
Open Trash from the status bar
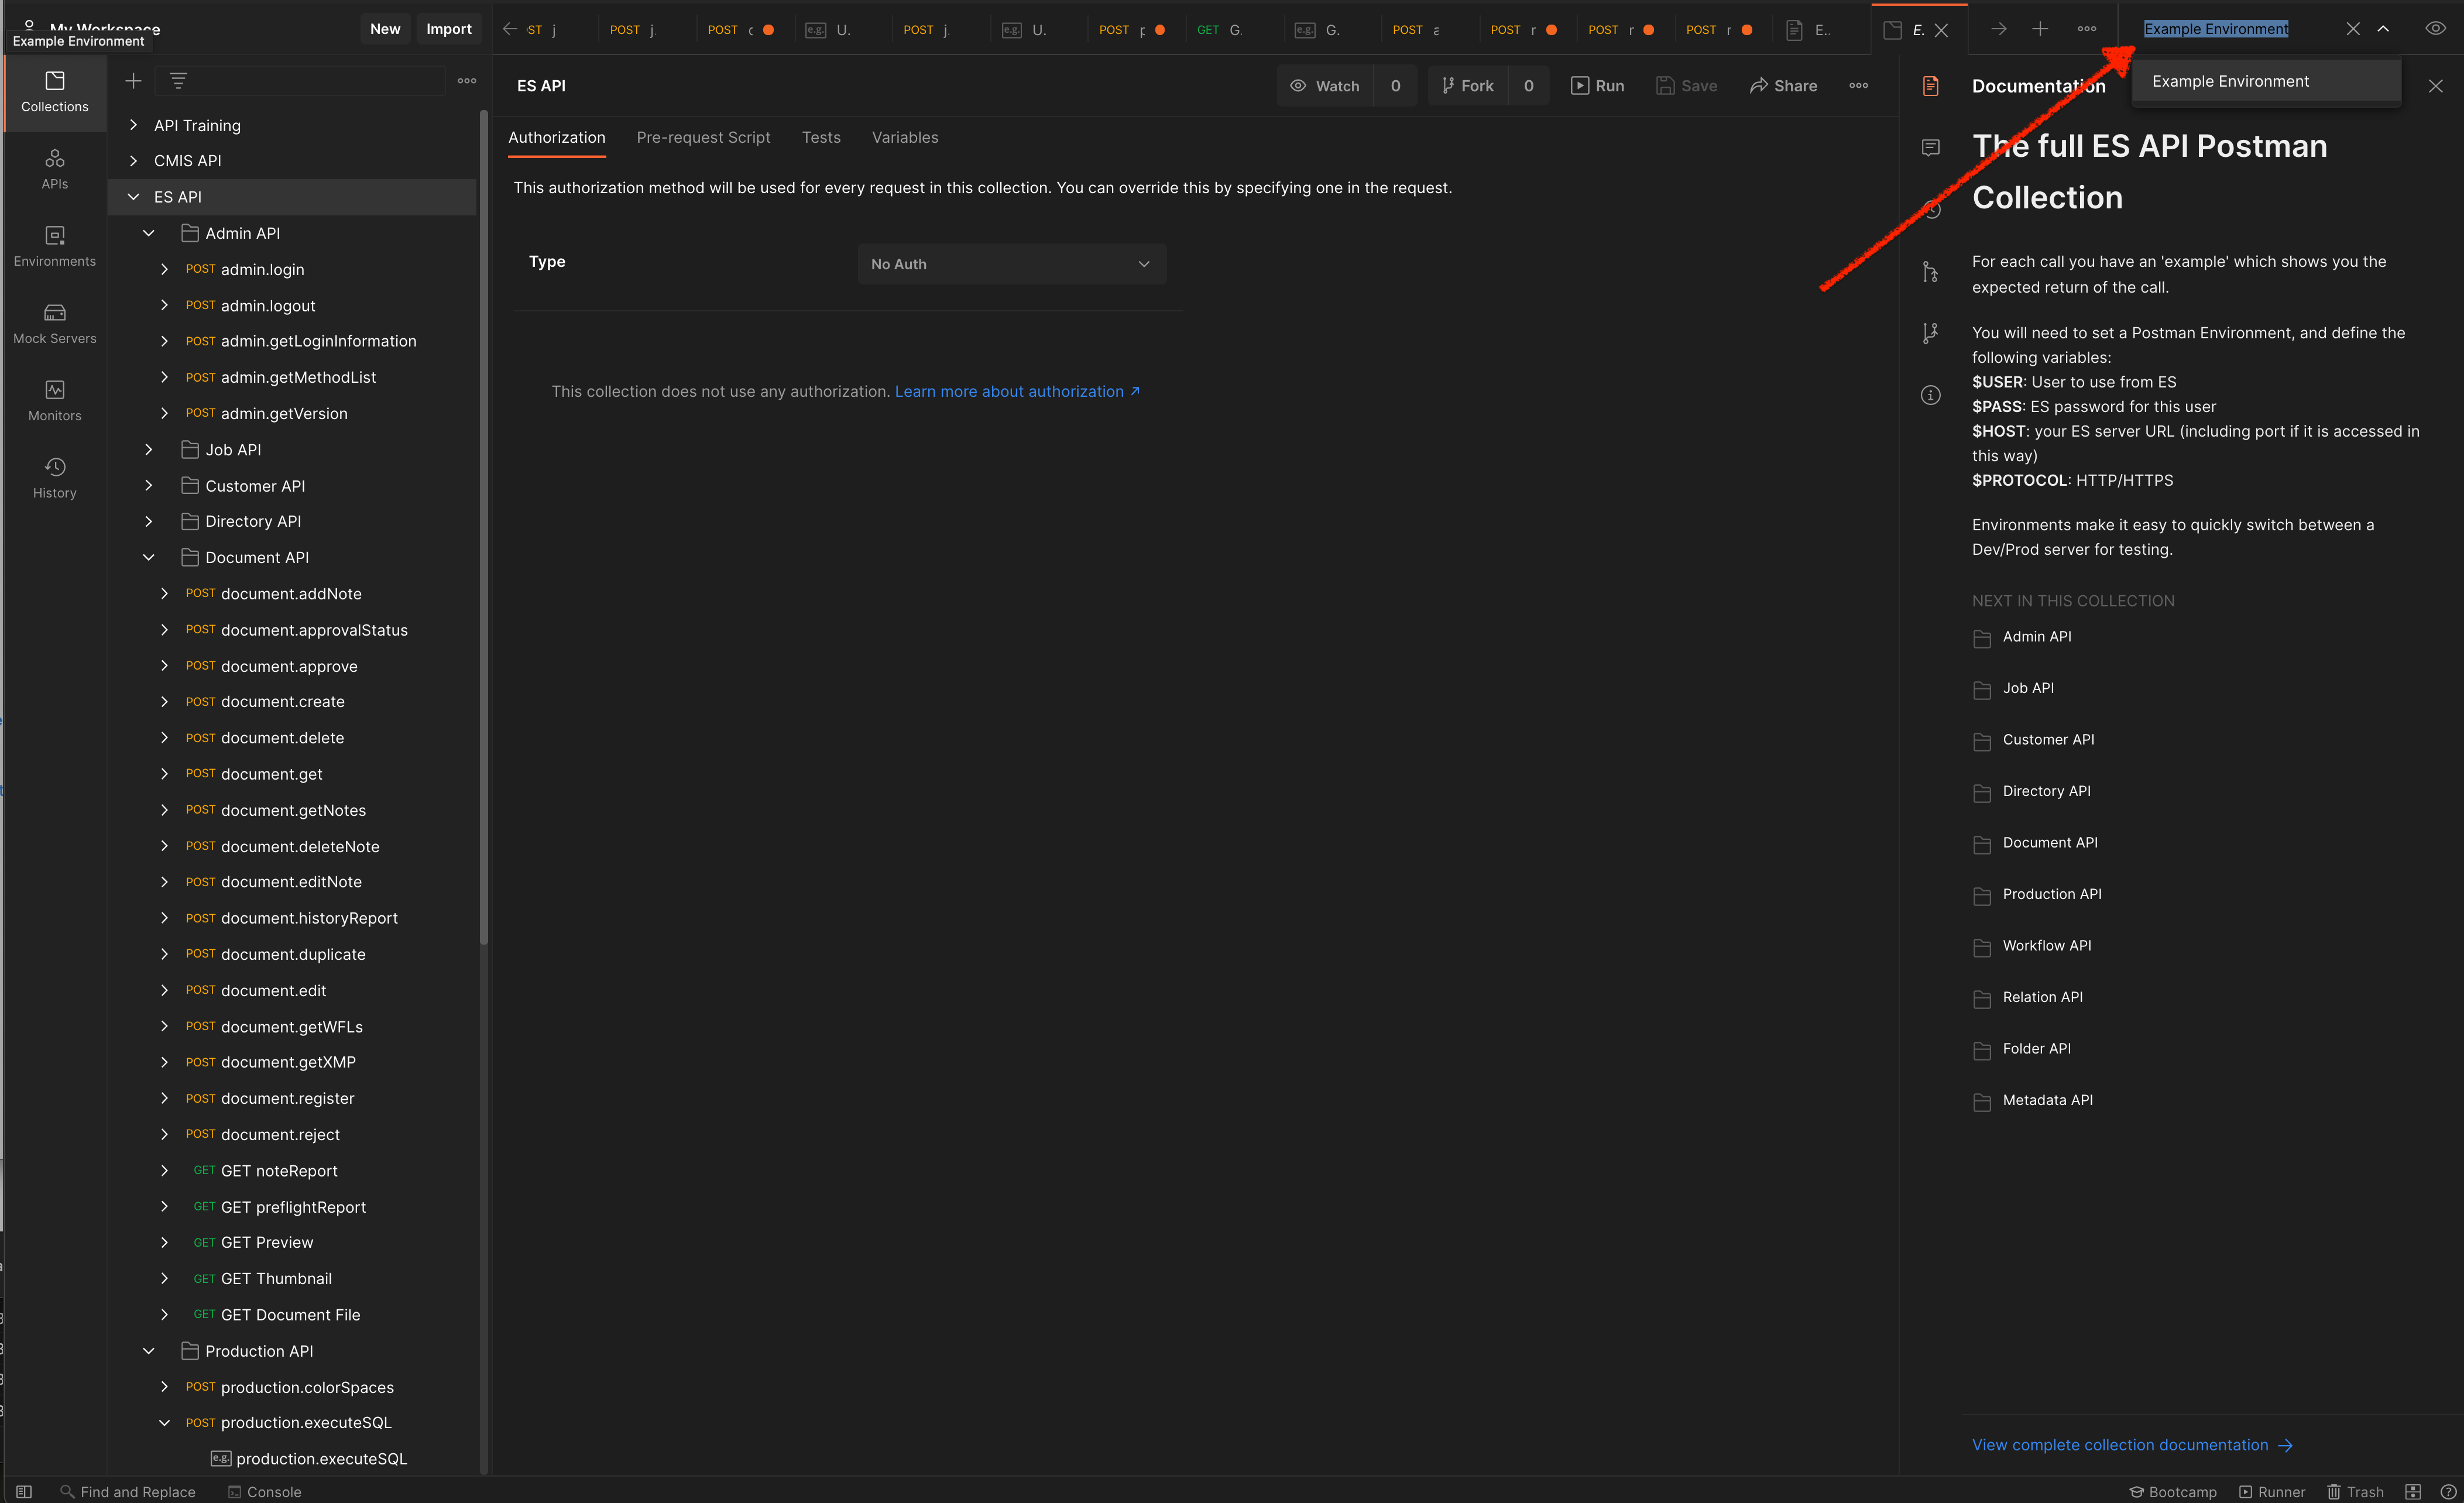(x=2355, y=1491)
